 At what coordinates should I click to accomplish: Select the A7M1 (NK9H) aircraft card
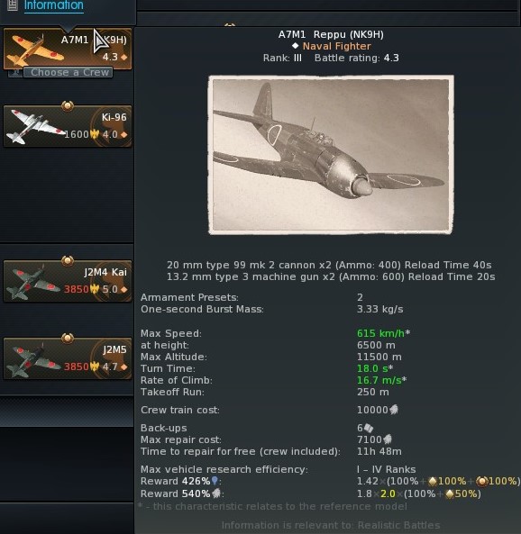pyautogui.click(x=68, y=49)
